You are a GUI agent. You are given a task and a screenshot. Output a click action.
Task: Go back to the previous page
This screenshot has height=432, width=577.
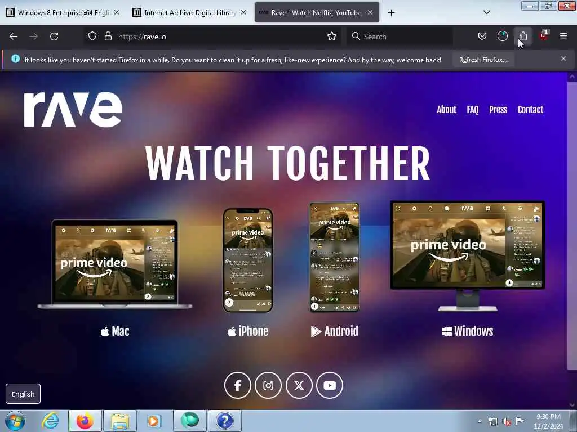pos(14,37)
